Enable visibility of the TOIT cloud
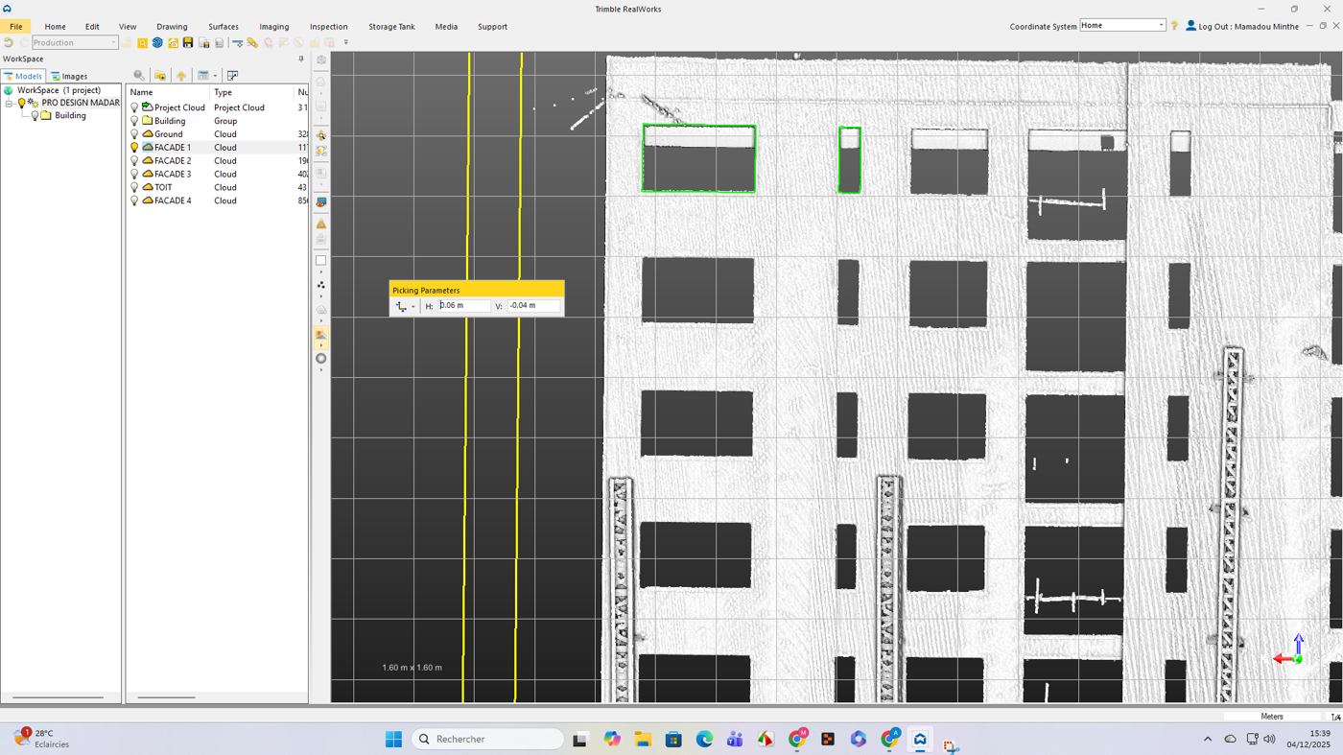The image size is (1343, 755). click(134, 187)
